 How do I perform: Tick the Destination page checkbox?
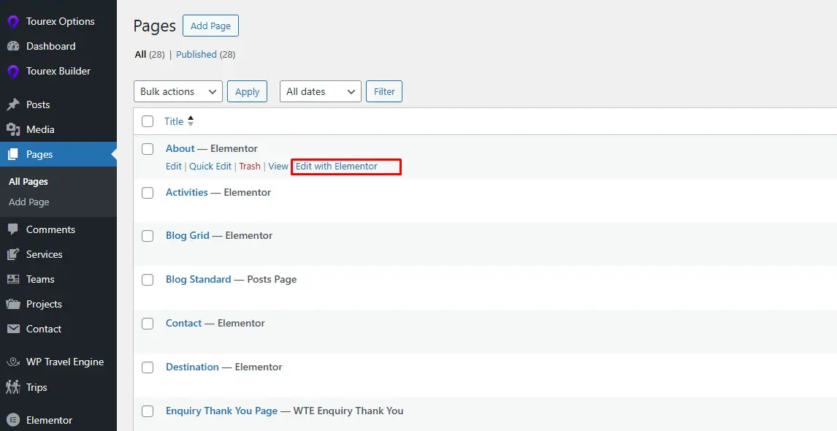[x=148, y=367]
